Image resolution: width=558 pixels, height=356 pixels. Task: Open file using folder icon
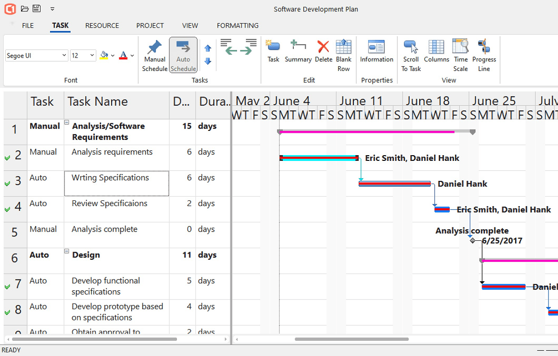tap(24, 9)
